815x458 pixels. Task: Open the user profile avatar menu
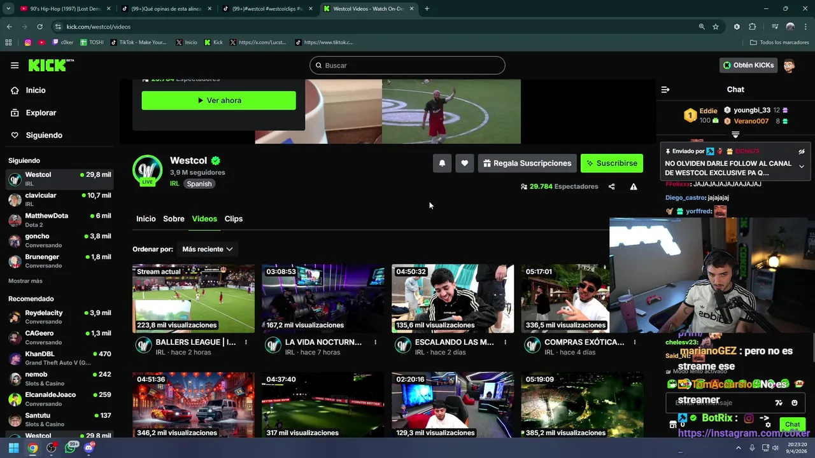[x=789, y=66]
